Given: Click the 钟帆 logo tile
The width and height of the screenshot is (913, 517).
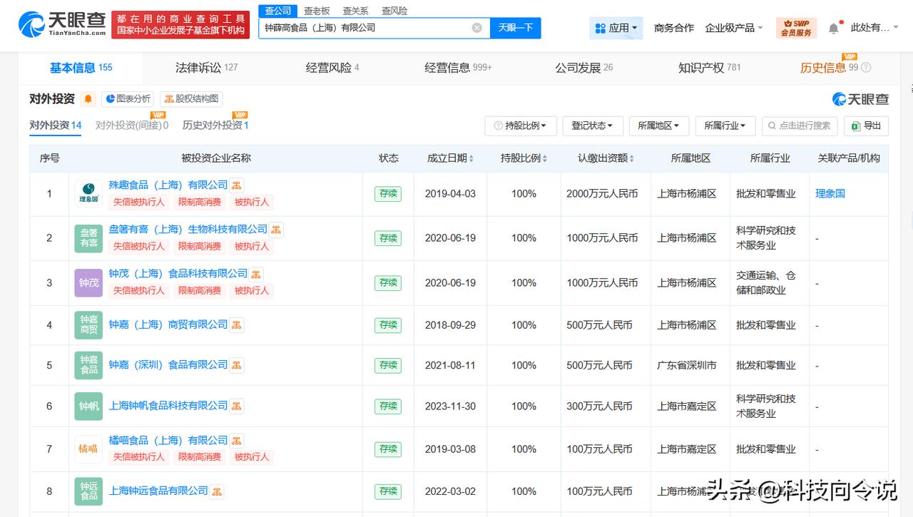Looking at the screenshot, I should click(x=88, y=406).
